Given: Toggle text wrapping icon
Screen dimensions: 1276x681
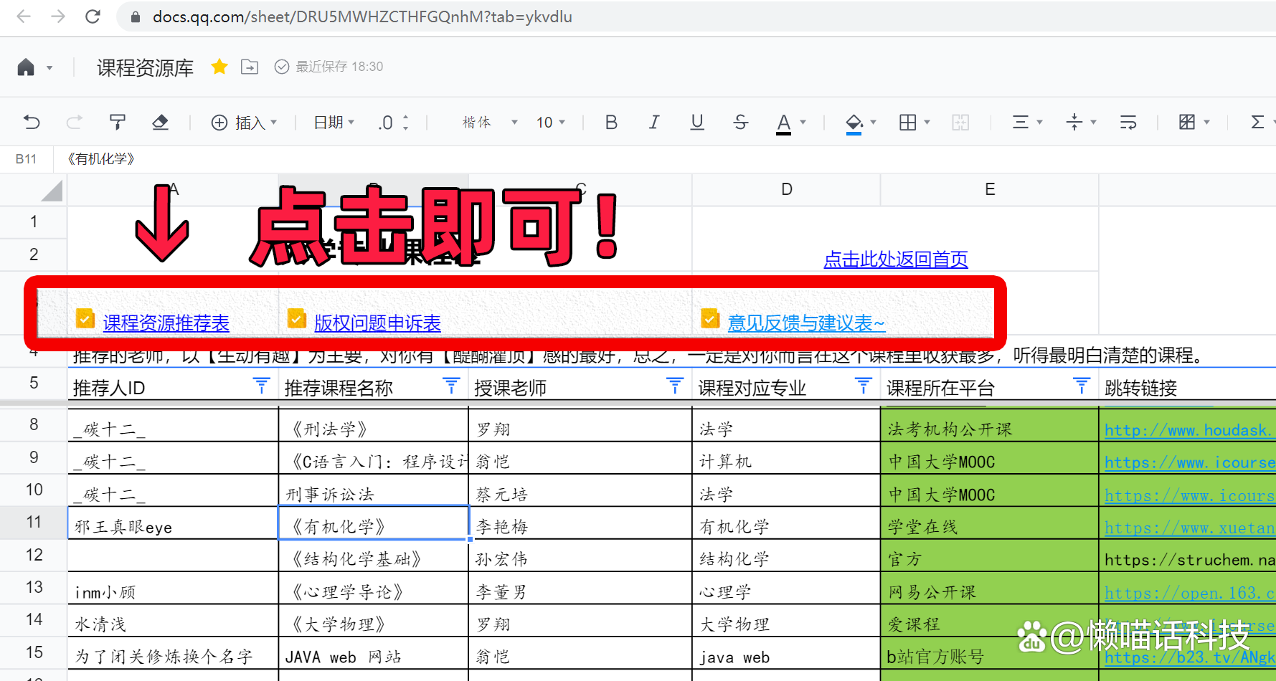Looking at the screenshot, I should (x=1128, y=123).
